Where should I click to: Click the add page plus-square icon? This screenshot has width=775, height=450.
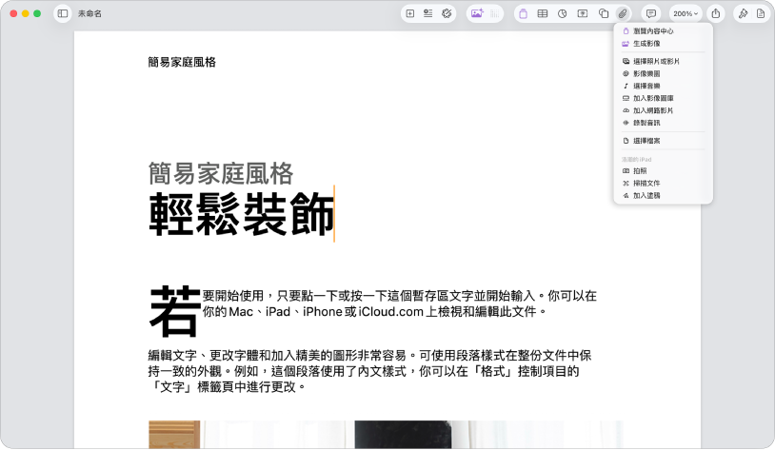coord(410,14)
